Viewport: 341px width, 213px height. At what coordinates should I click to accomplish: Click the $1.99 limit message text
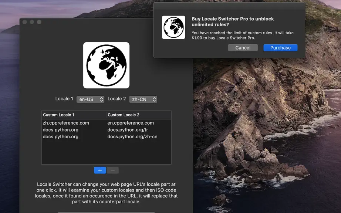point(243,35)
